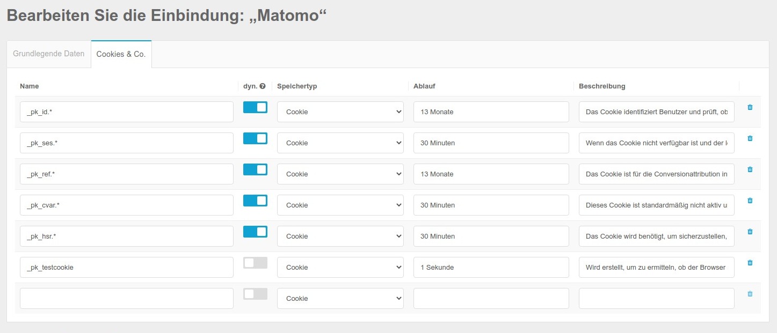The height and width of the screenshot is (333, 777).
Task: Delete the _pk_ses.* cookie row
Action: point(750,138)
